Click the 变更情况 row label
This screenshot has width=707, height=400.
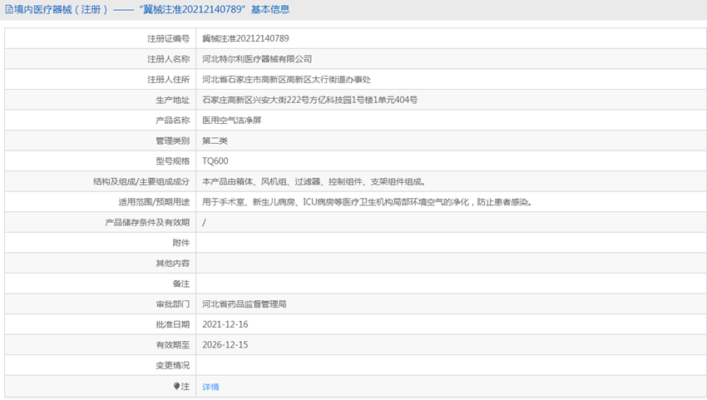(172, 365)
